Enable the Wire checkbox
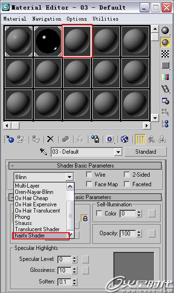Viewport: 174px width, 293px height. pos(89,175)
